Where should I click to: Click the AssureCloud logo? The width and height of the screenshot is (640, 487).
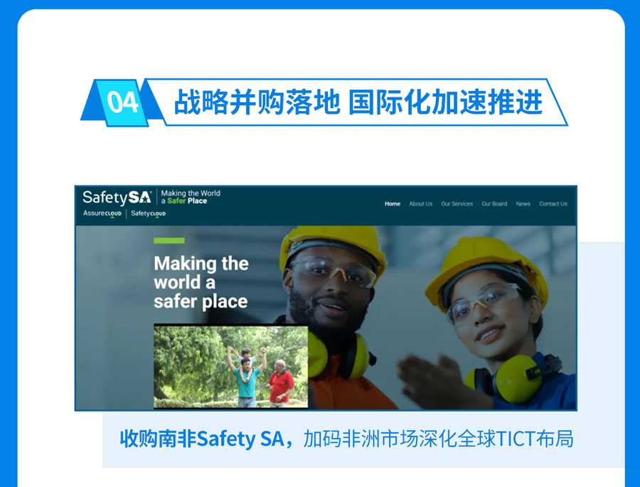[102, 213]
